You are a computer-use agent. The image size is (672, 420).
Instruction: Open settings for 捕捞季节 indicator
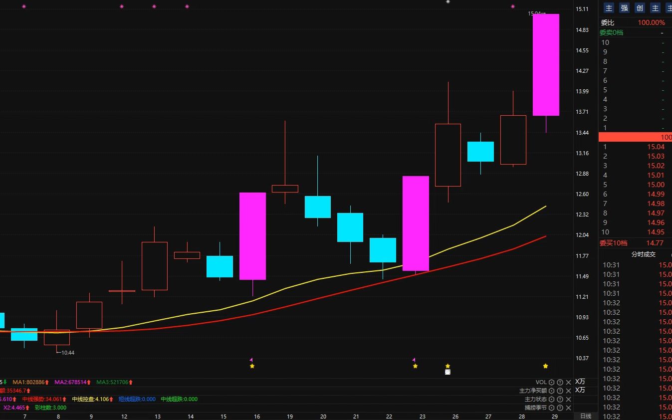(x=551, y=408)
